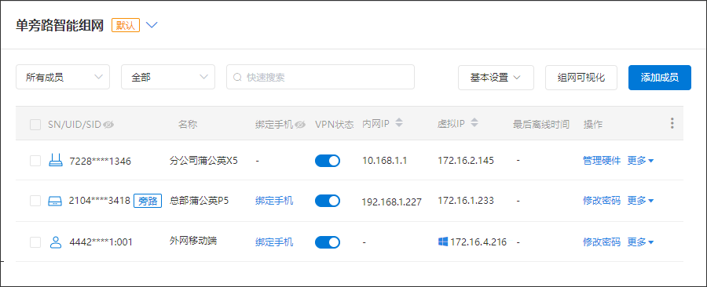Image resolution: width=707 pixels, height=287 pixels.
Task: Toggle SN/UID/SID visibility eye icon
Action: tap(108, 125)
